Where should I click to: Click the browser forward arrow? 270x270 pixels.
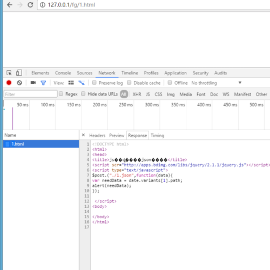[20, 5]
